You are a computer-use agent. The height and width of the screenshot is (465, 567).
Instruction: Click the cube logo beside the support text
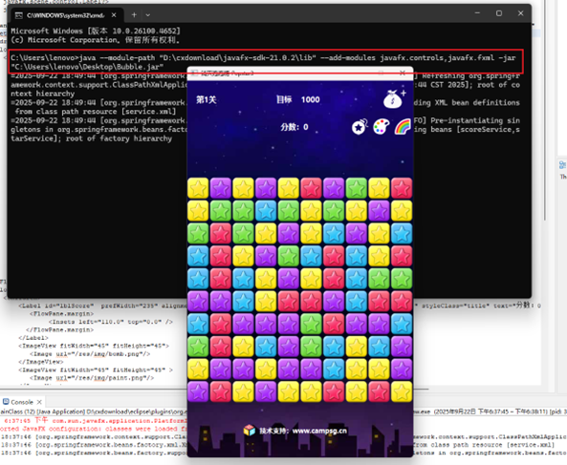[250, 431]
